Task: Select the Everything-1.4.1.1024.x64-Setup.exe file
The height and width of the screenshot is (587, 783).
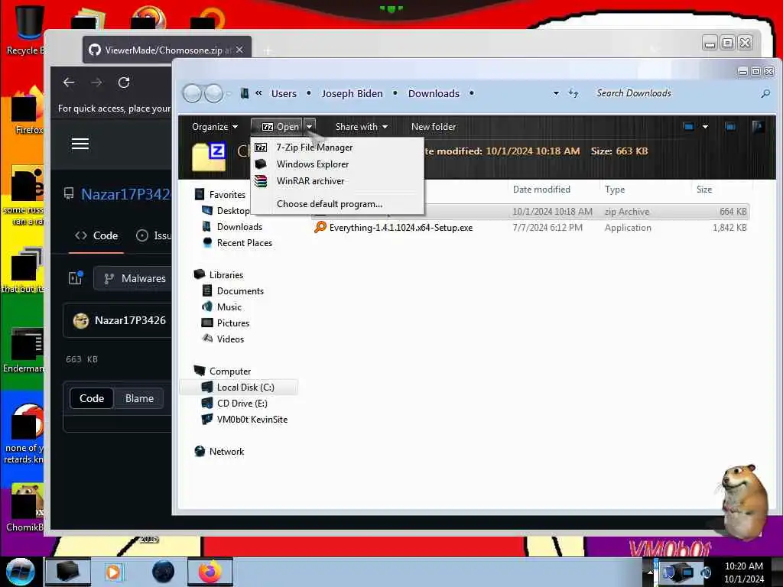Action: click(x=401, y=228)
